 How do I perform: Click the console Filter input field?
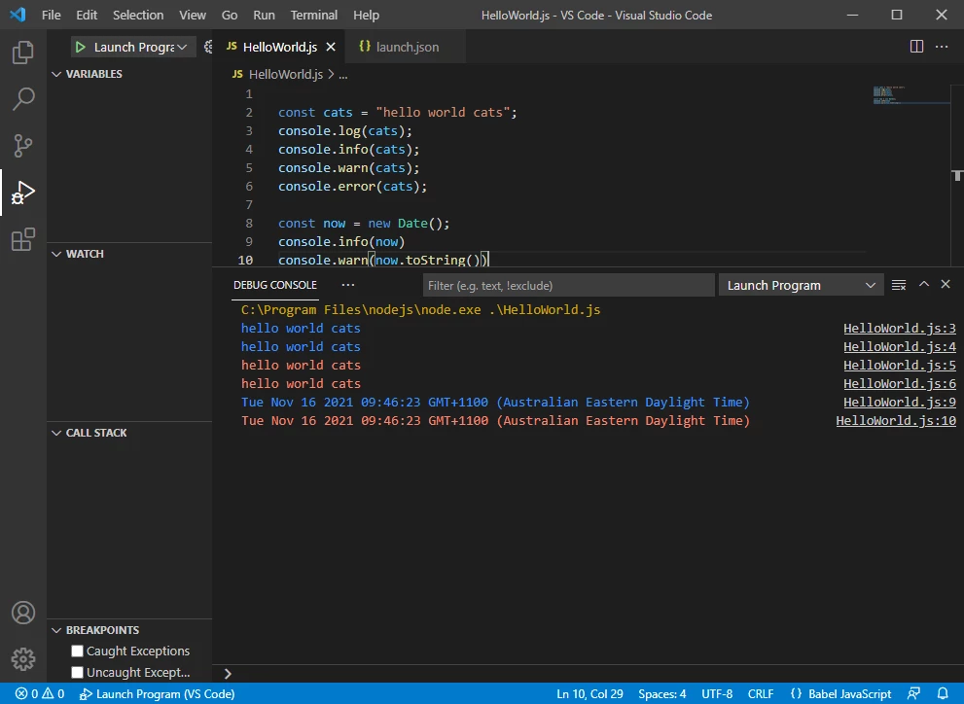569,285
